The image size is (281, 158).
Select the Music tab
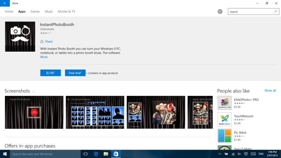coord(49,12)
